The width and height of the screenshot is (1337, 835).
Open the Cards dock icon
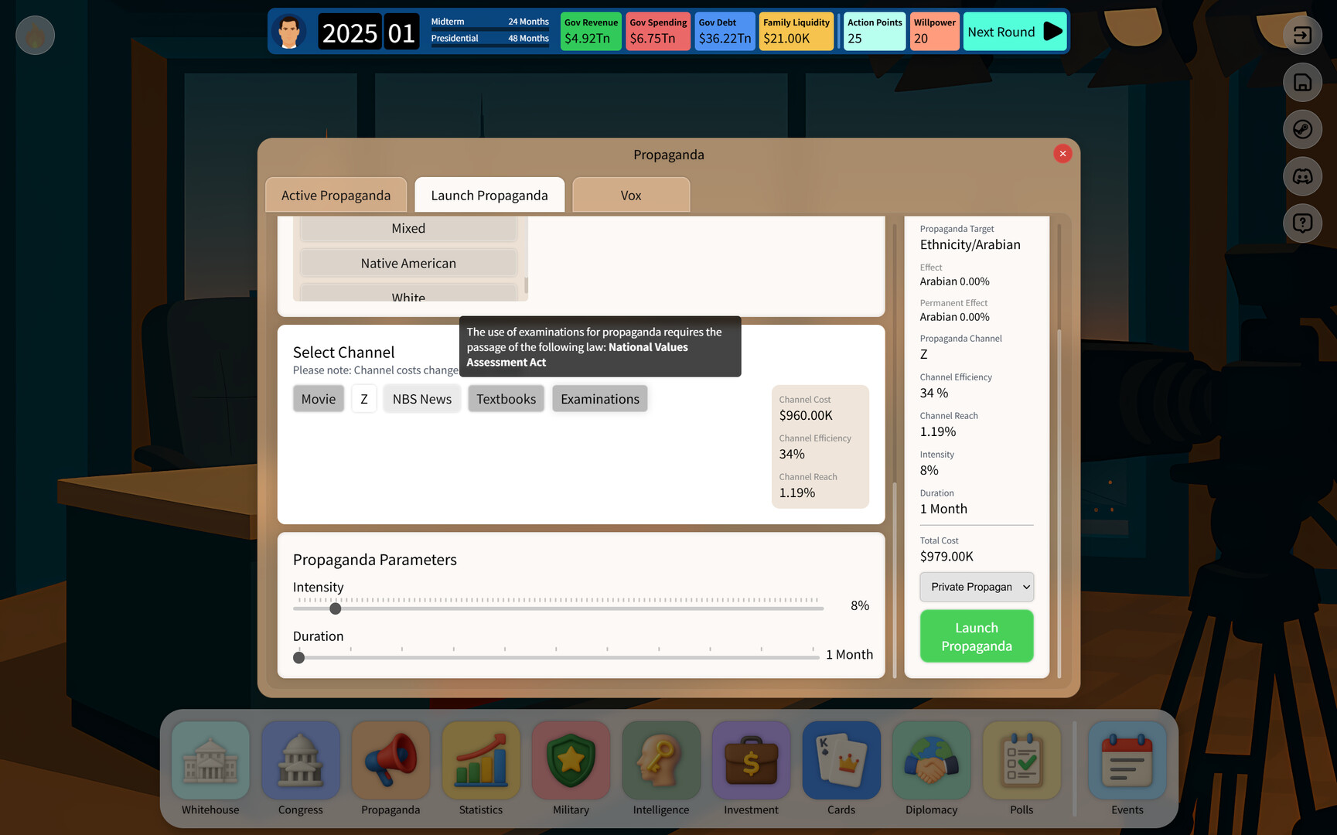coord(841,761)
